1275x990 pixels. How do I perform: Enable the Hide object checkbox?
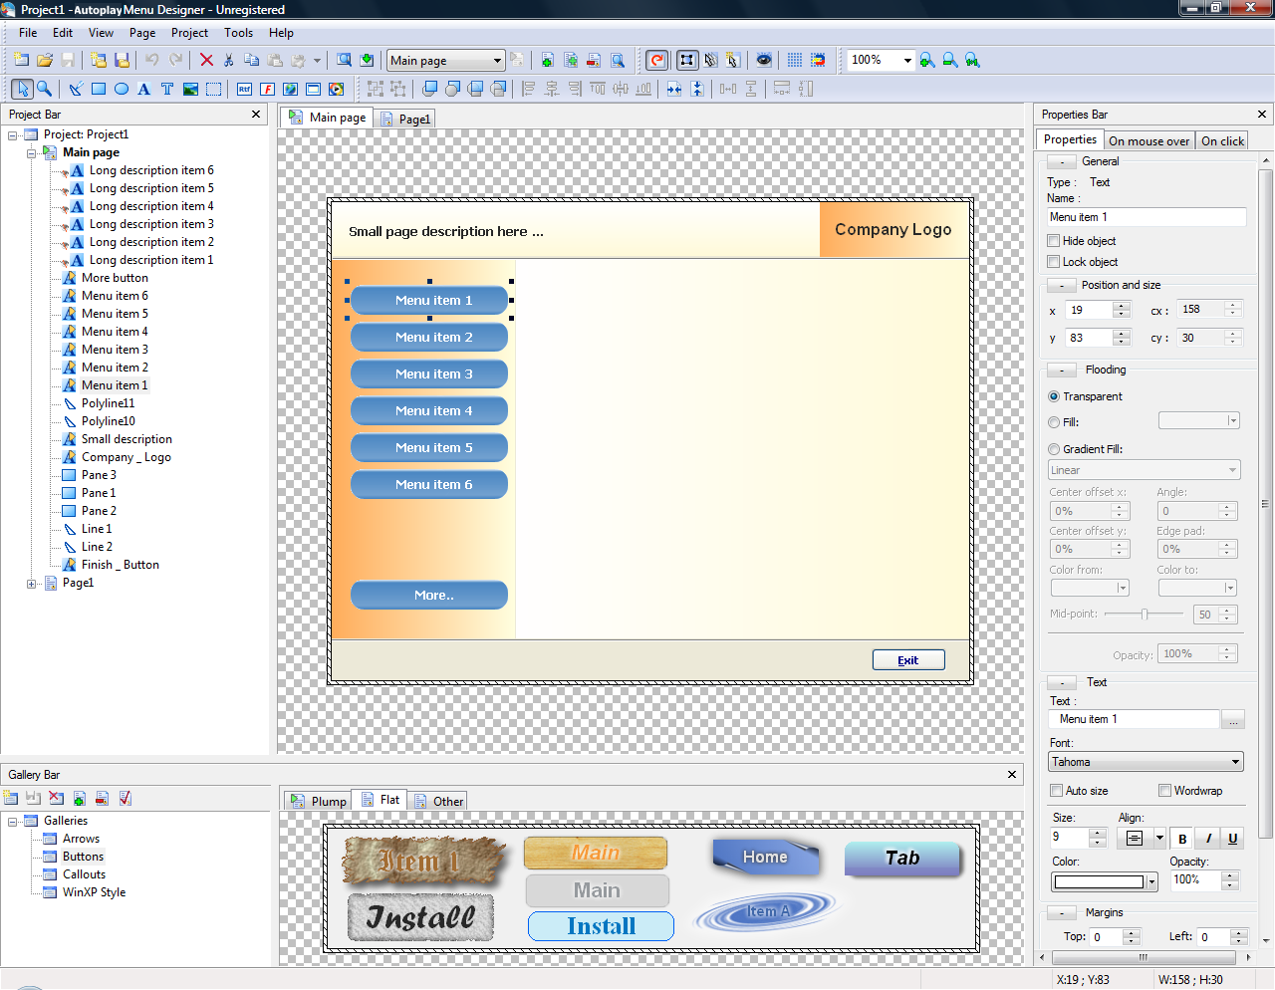pos(1054,241)
